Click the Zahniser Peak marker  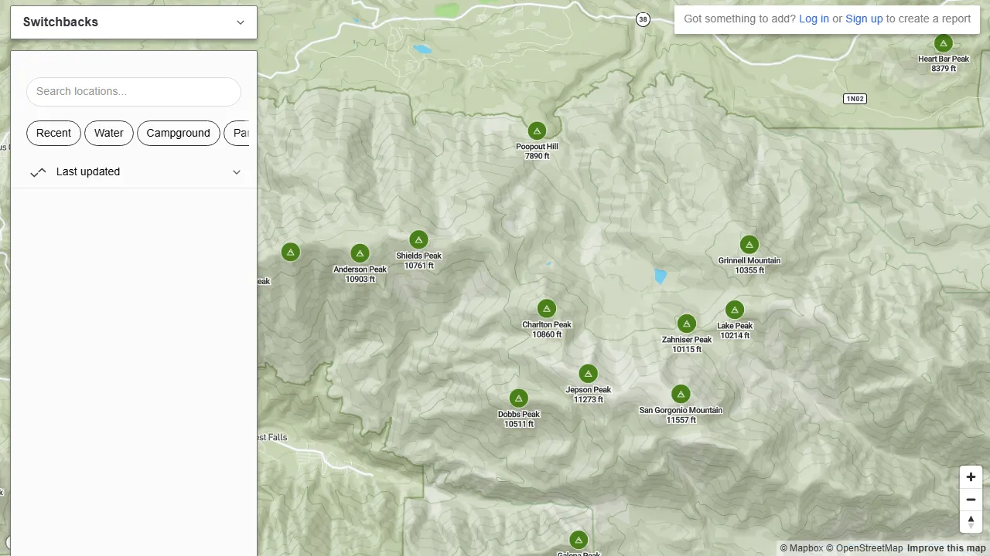point(687,324)
